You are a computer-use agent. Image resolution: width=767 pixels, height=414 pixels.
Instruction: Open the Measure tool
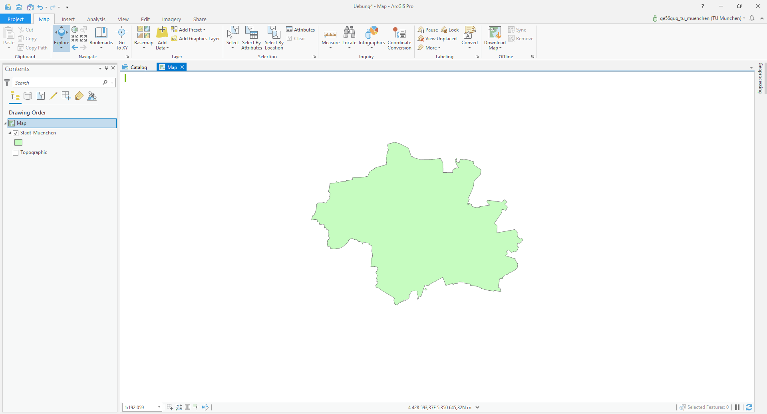(x=330, y=38)
